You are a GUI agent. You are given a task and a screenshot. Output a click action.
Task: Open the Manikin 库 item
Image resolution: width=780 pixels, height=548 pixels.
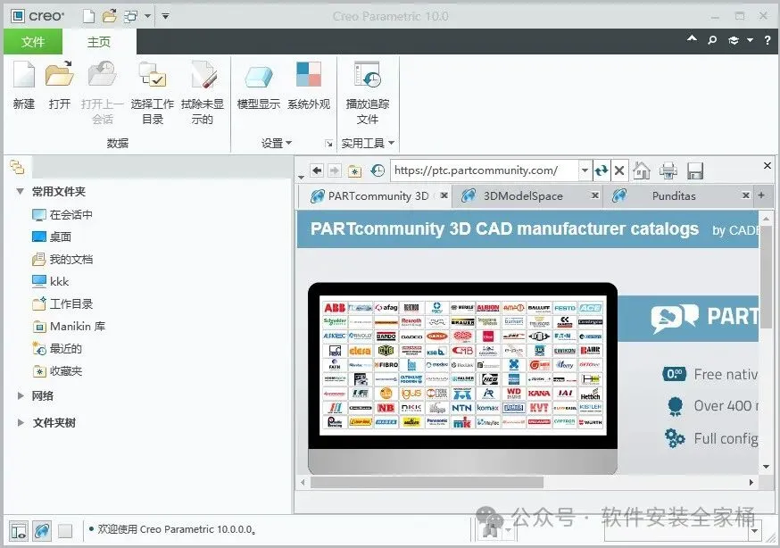click(x=69, y=327)
